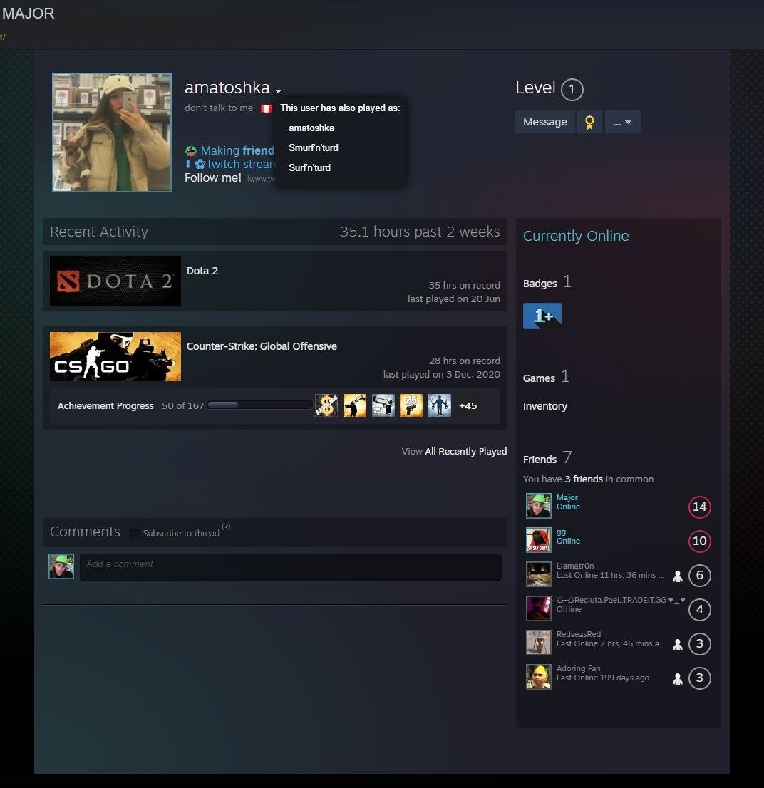Click the mutual friend icon beside RedseasRed

[x=678, y=645]
